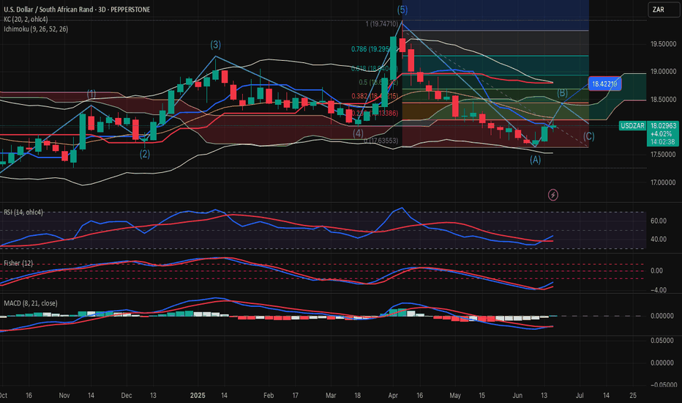Screen dimensions: 682x403
Task: Click the MACD axis value 0.05000
Action: 662,340
